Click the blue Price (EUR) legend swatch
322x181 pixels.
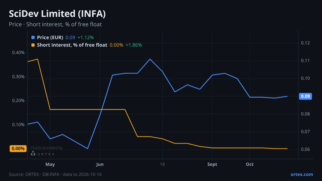point(33,38)
